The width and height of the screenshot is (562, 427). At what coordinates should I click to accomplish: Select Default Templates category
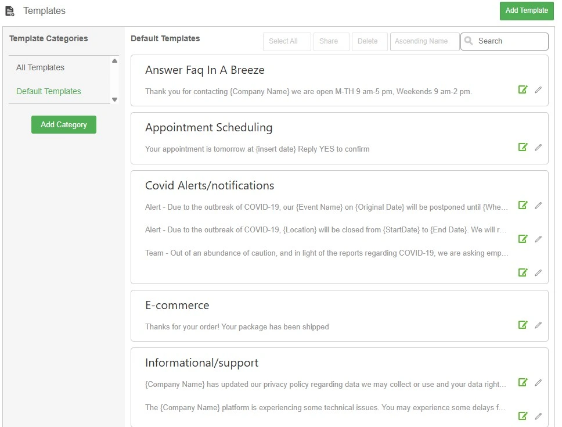[x=49, y=91]
